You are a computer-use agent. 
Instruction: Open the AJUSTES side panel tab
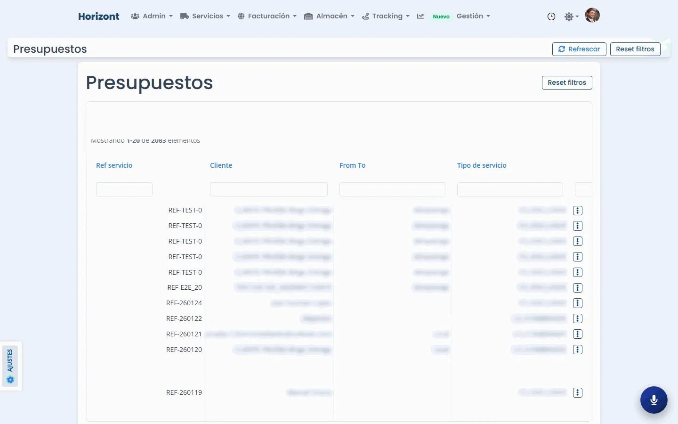point(10,366)
